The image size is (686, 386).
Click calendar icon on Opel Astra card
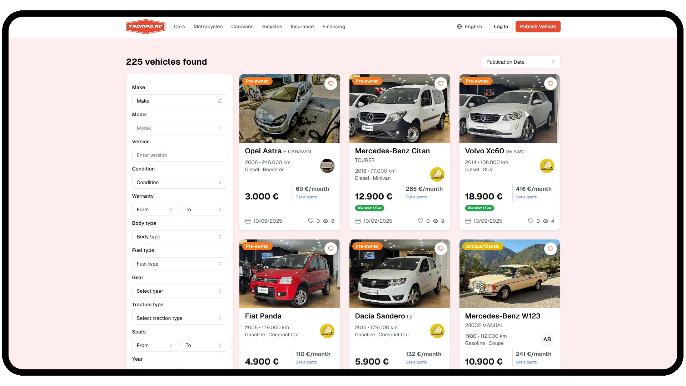[248, 221]
